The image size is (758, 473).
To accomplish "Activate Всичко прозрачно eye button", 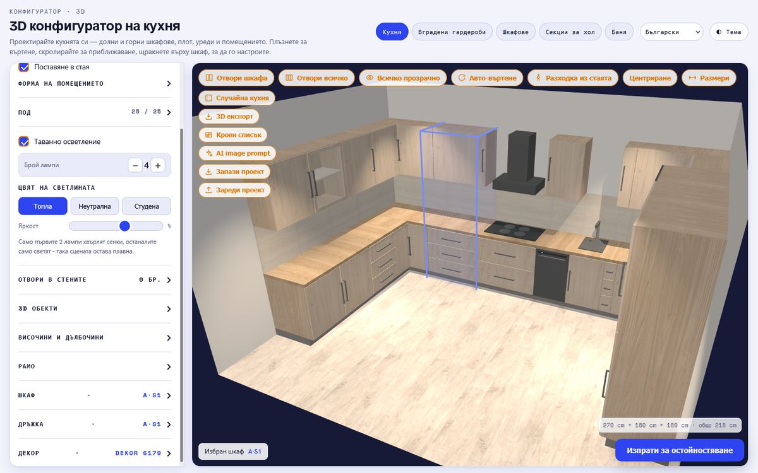I will (403, 78).
